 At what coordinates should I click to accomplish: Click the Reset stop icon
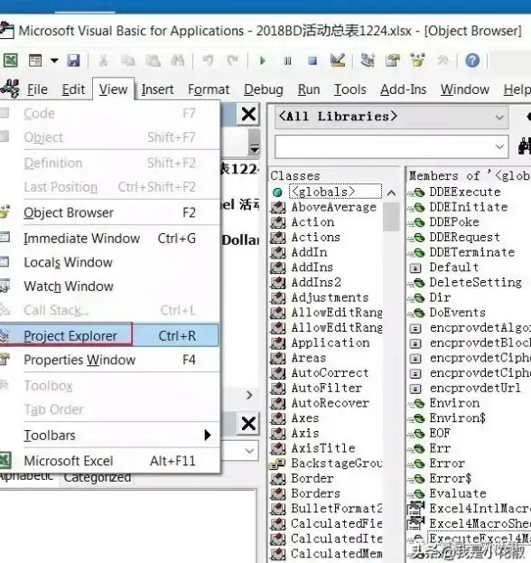click(312, 61)
